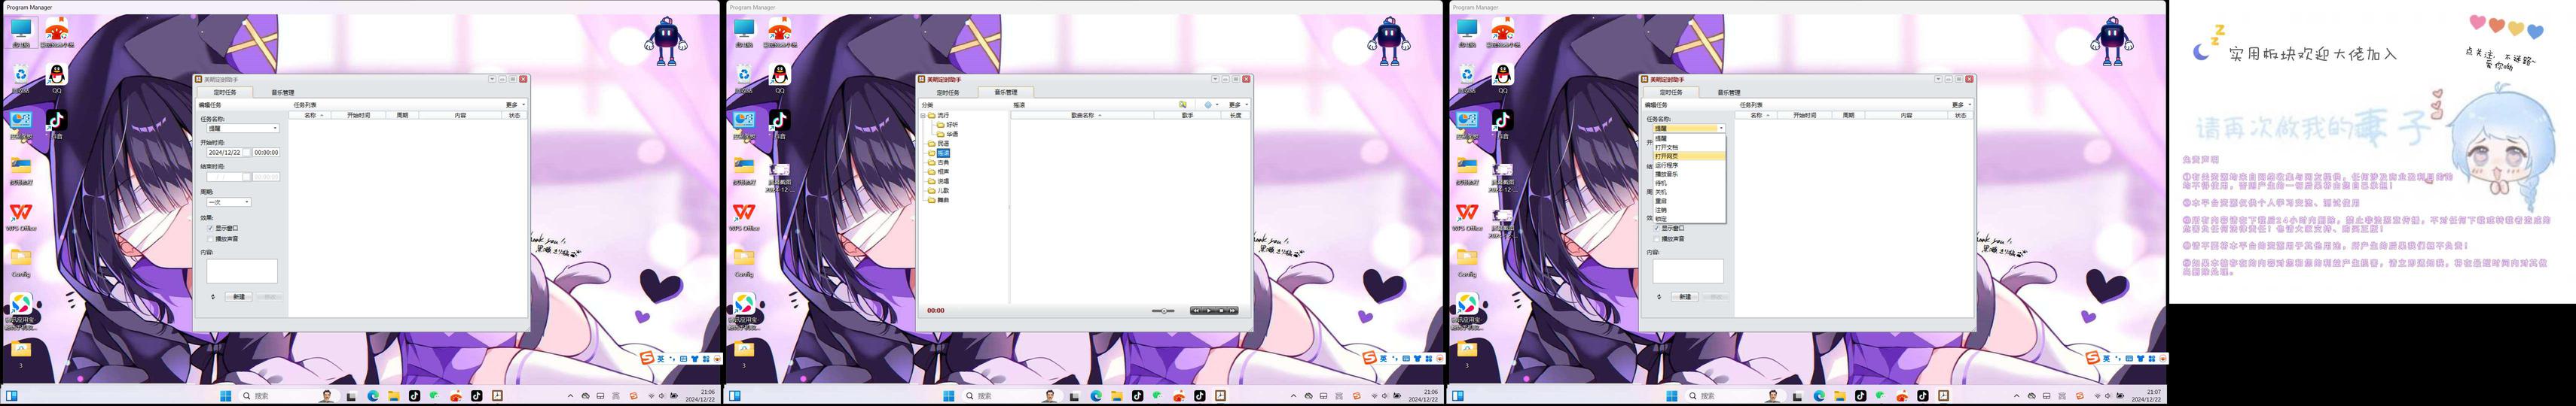Click the play button in music player

coord(1208,311)
